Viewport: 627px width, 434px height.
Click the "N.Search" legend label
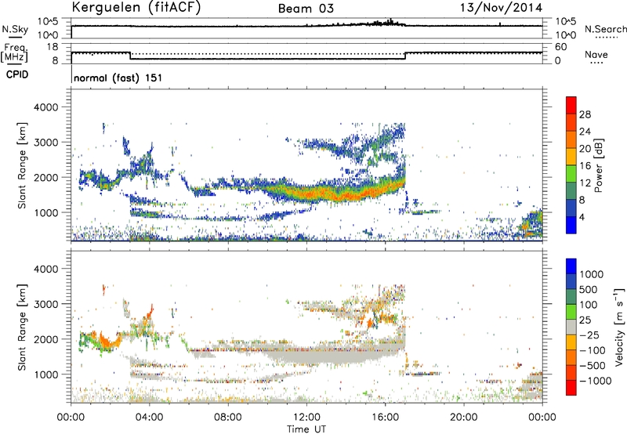coord(605,29)
